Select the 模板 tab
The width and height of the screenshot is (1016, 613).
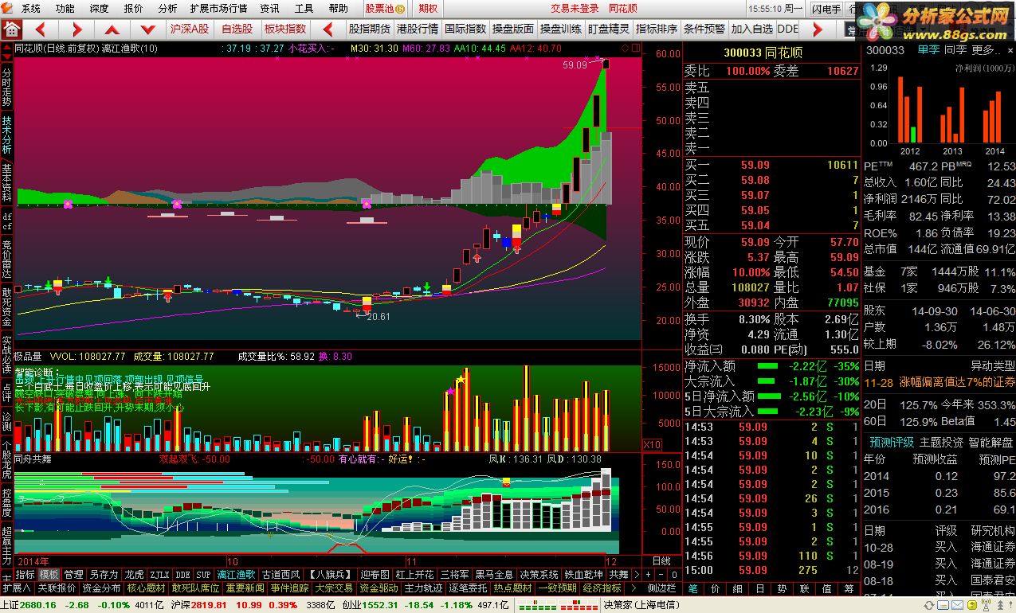49,574
